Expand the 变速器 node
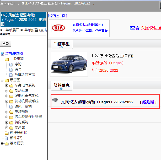 [x=7, y=128]
